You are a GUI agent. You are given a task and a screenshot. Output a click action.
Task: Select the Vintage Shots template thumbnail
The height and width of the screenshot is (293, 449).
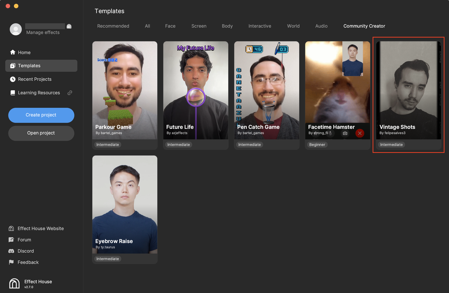(x=408, y=90)
